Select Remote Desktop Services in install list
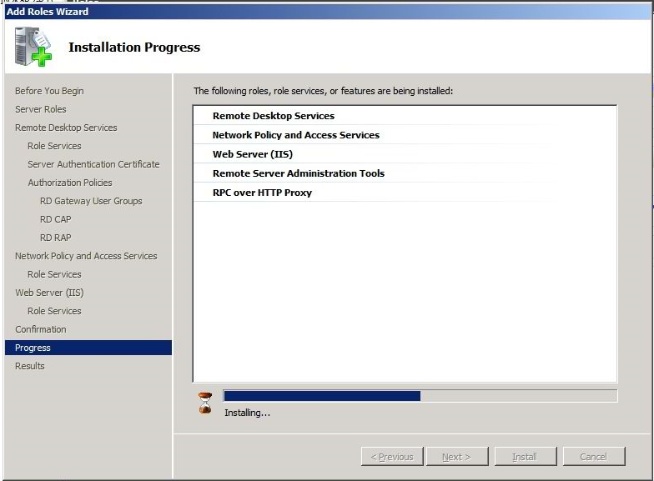Screen dimensions: 654x481 coord(405,116)
